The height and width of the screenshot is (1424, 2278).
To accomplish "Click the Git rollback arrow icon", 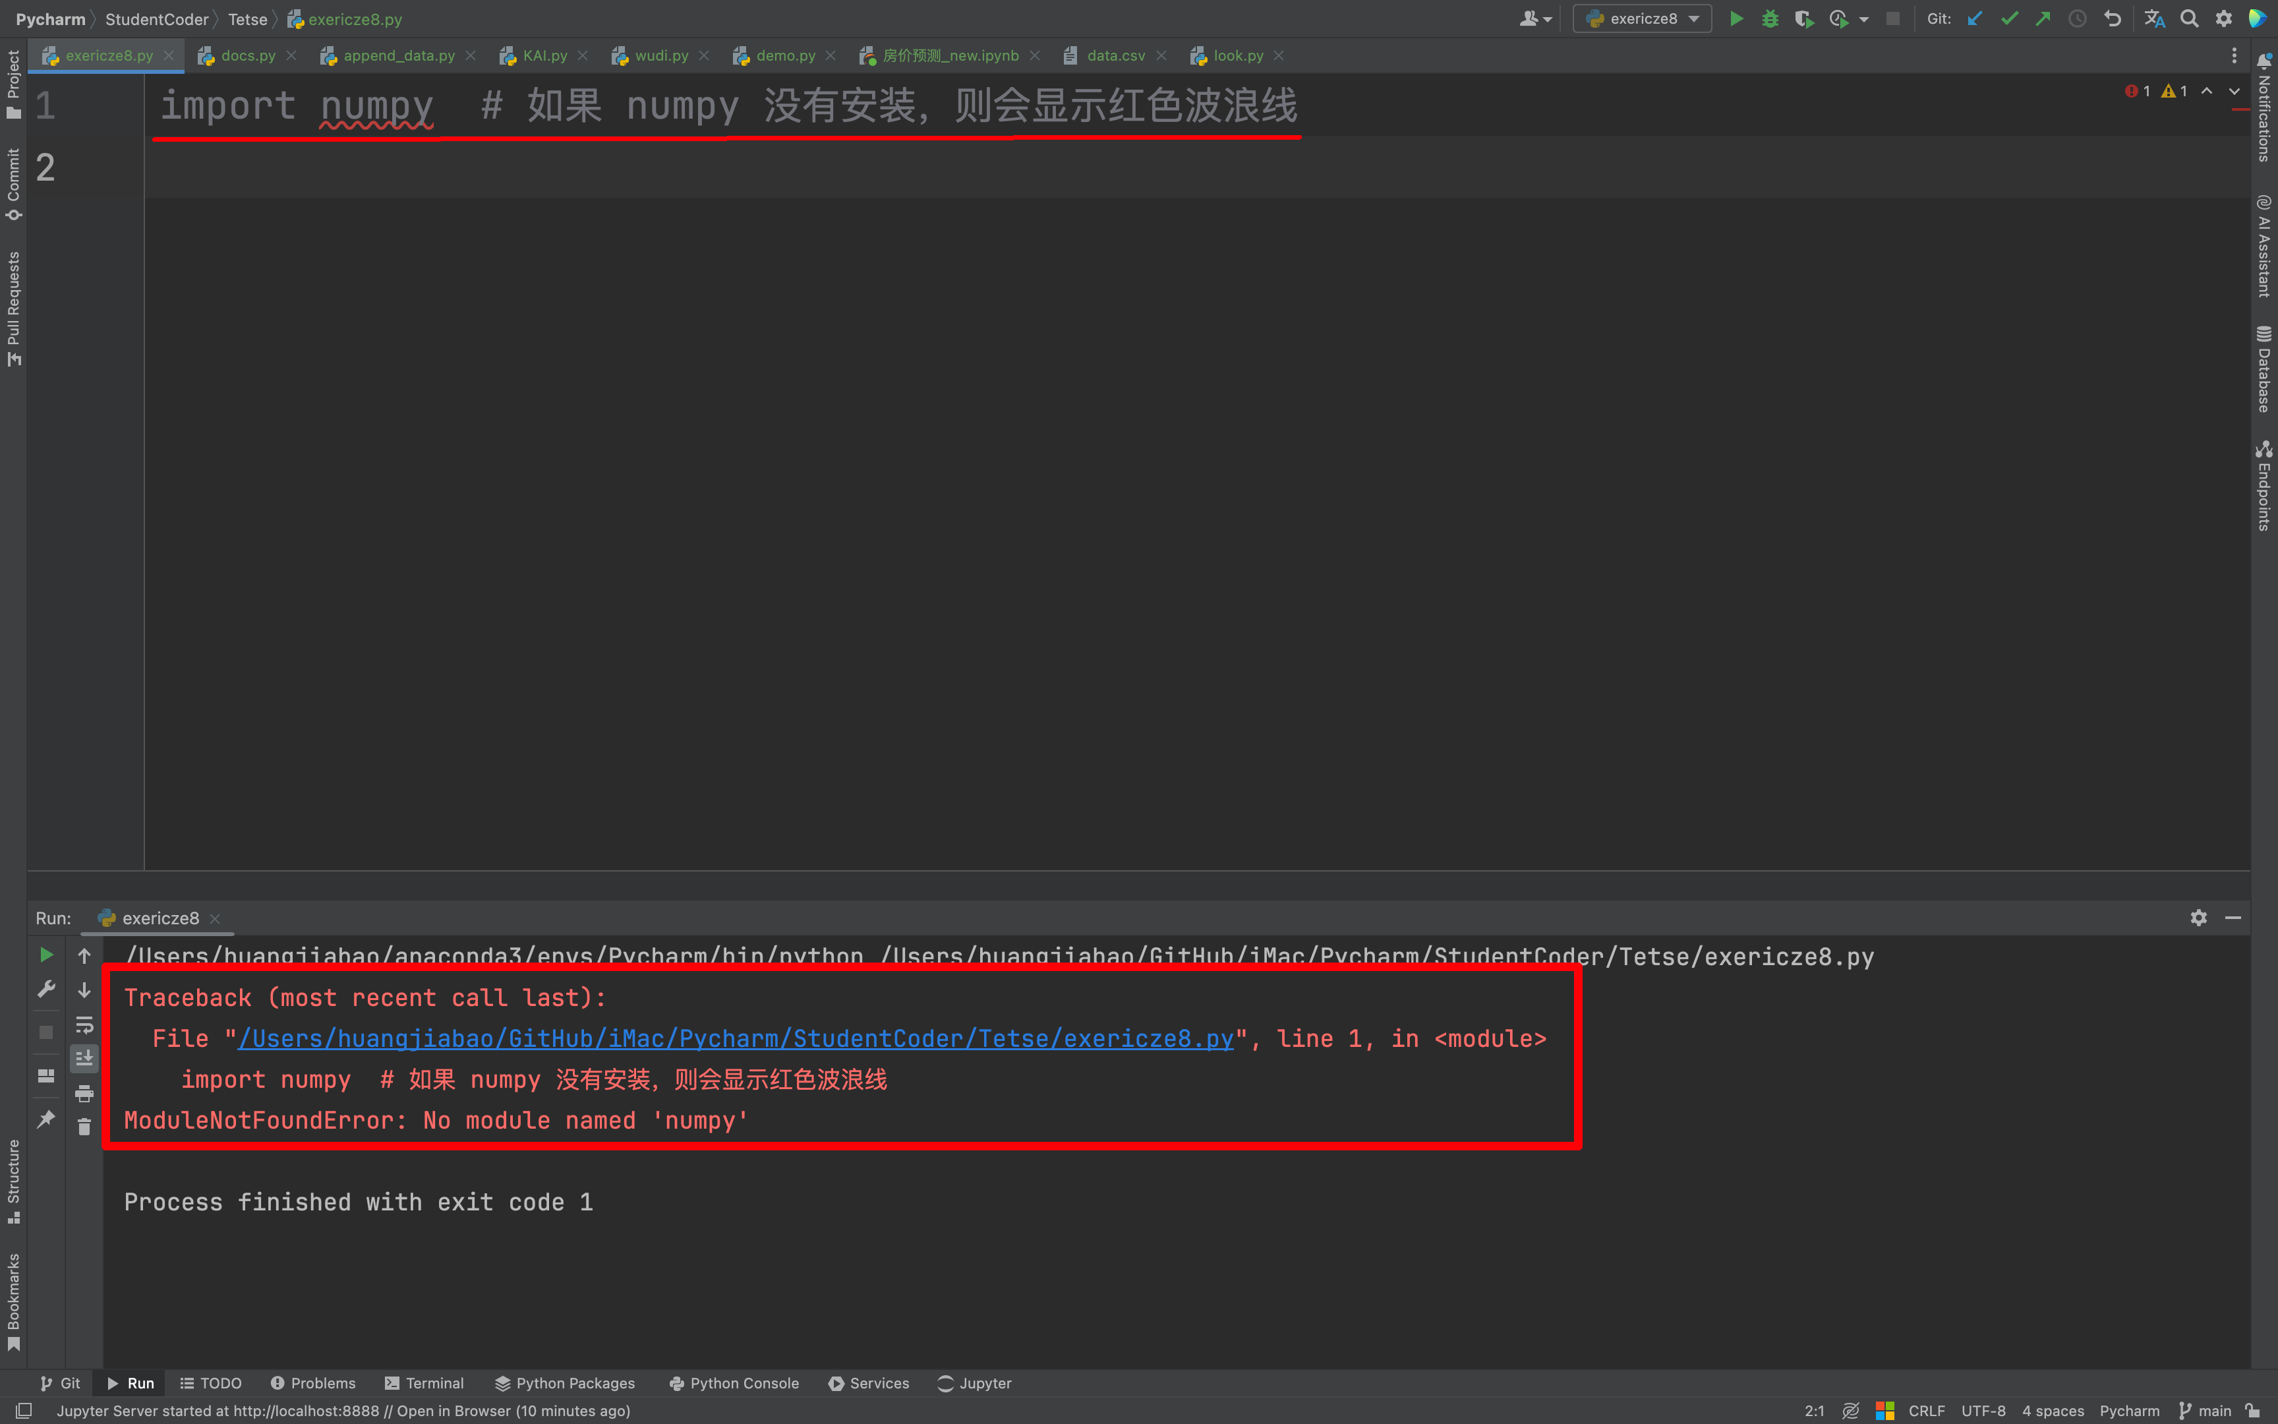I will 2113,19.
